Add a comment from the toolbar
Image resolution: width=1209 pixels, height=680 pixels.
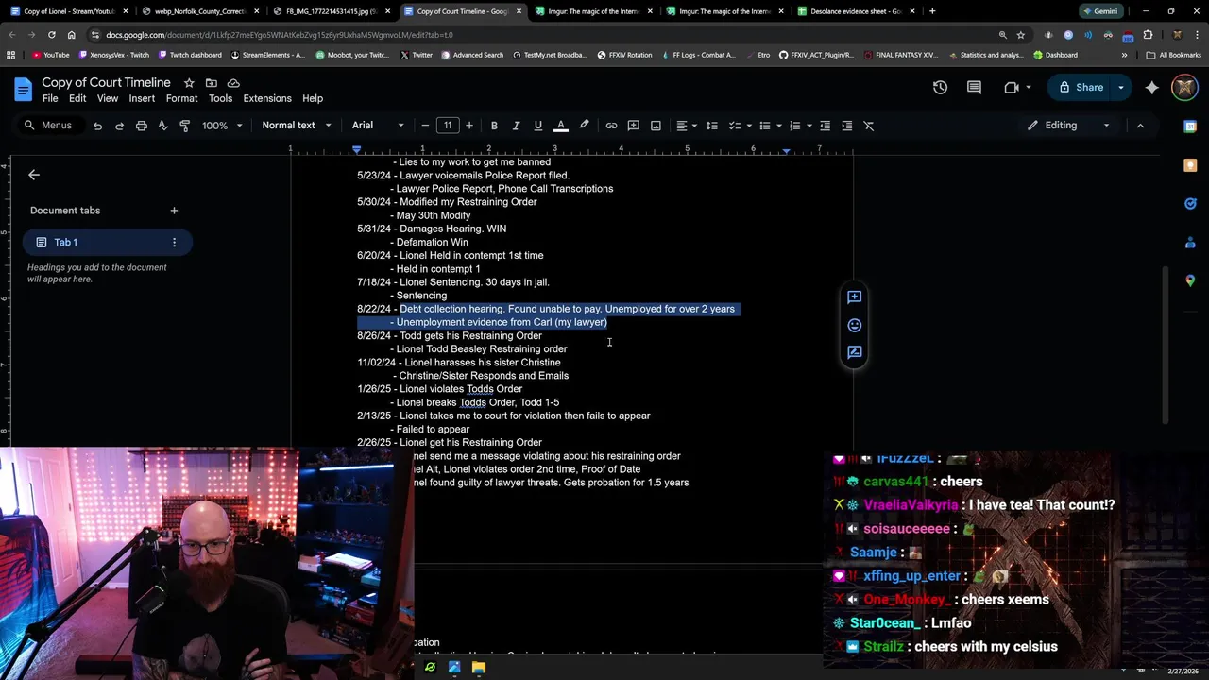click(634, 126)
